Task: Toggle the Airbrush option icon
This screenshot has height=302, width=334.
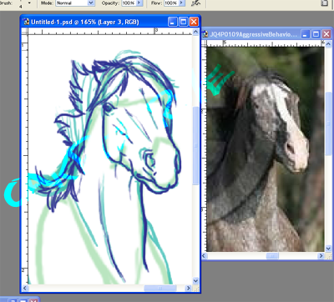Action: click(x=196, y=3)
